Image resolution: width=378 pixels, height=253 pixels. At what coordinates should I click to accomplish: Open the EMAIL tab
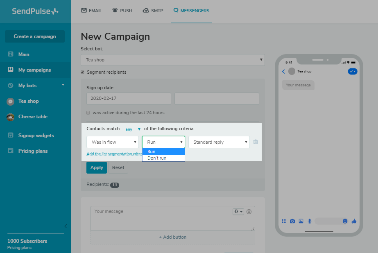(x=91, y=11)
